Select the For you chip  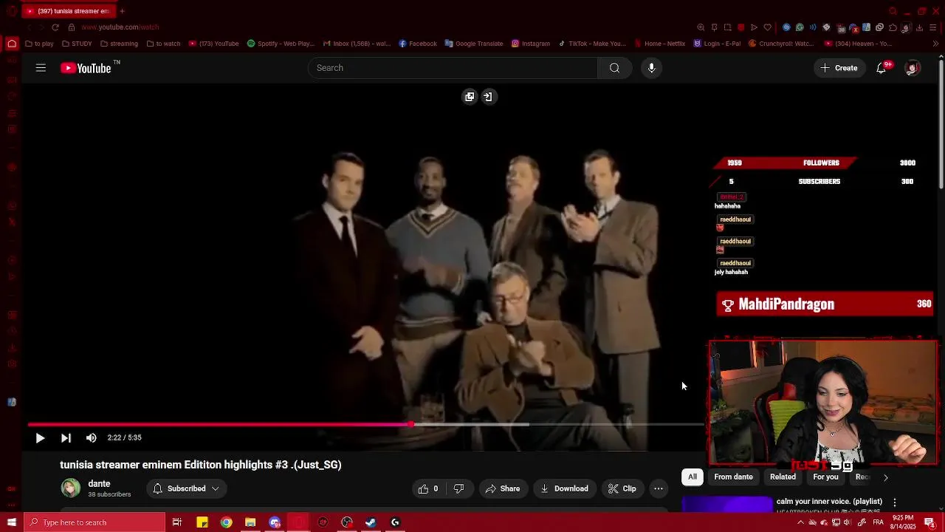(825, 477)
